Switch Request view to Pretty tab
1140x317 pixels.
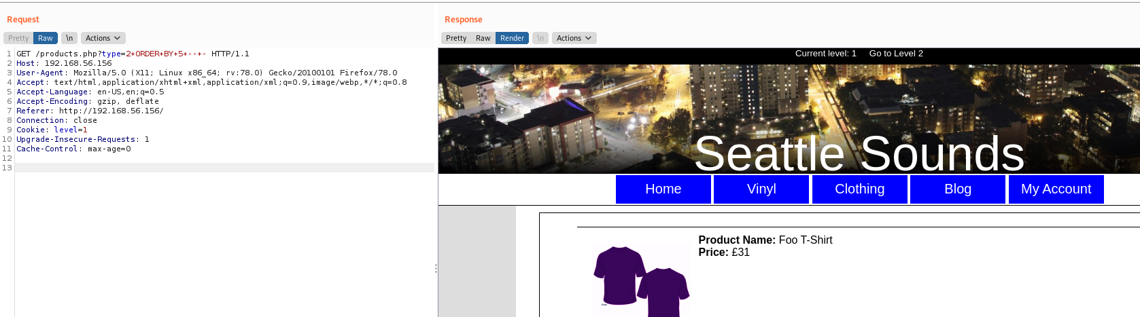(x=18, y=38)
